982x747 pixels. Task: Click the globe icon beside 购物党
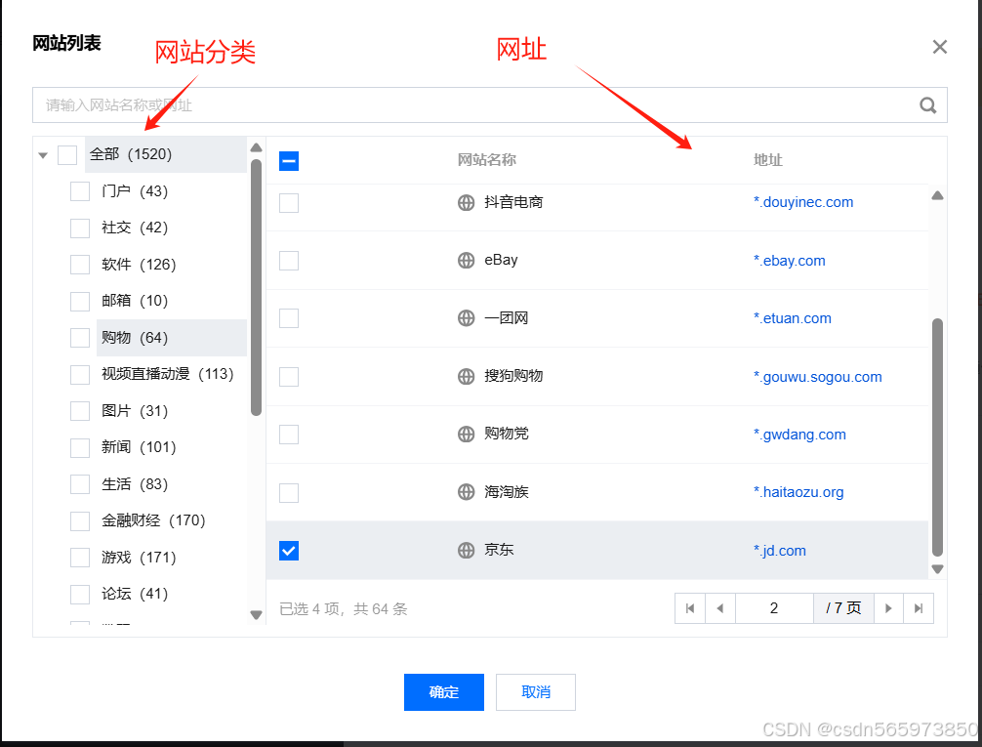coord(466,434)
